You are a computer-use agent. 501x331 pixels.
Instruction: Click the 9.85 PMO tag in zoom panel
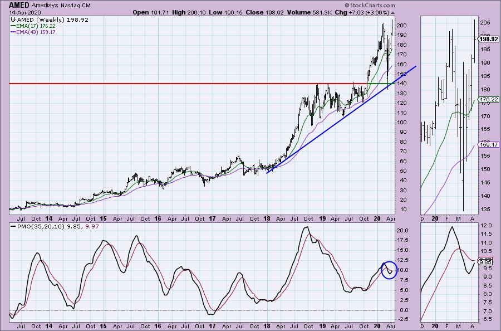(x=485, y=262)
